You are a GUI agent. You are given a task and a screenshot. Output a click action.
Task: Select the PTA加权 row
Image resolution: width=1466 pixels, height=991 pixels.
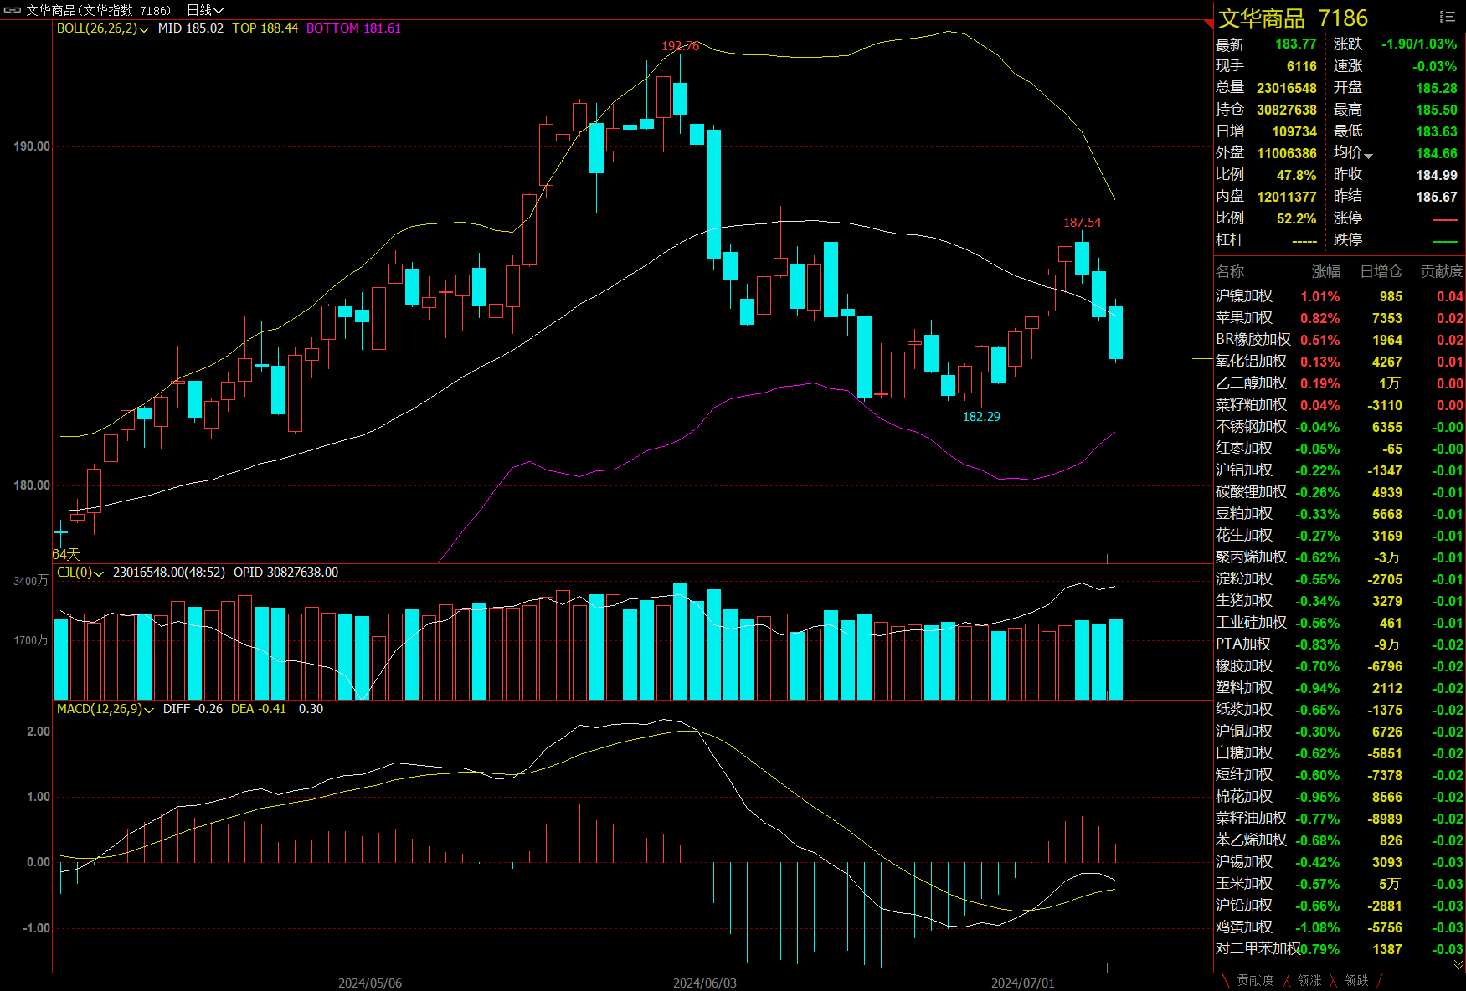(1340, 644)
